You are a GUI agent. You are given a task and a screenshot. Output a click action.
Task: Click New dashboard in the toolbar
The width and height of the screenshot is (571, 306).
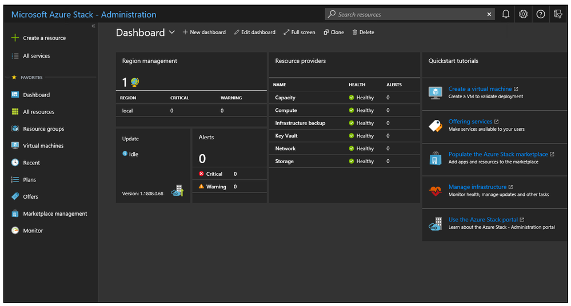[204, 32]
